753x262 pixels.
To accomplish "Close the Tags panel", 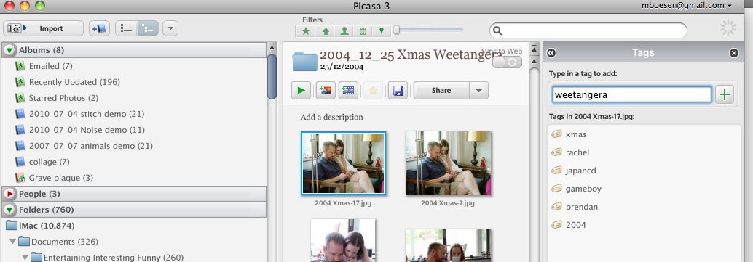I will point(734,53).
